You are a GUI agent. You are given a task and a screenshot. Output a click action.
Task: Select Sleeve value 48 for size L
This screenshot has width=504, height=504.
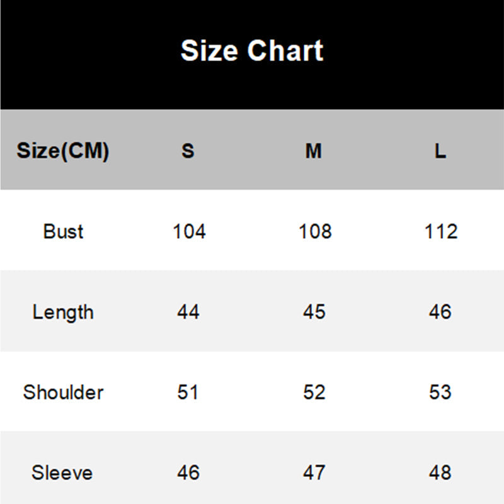440,472
